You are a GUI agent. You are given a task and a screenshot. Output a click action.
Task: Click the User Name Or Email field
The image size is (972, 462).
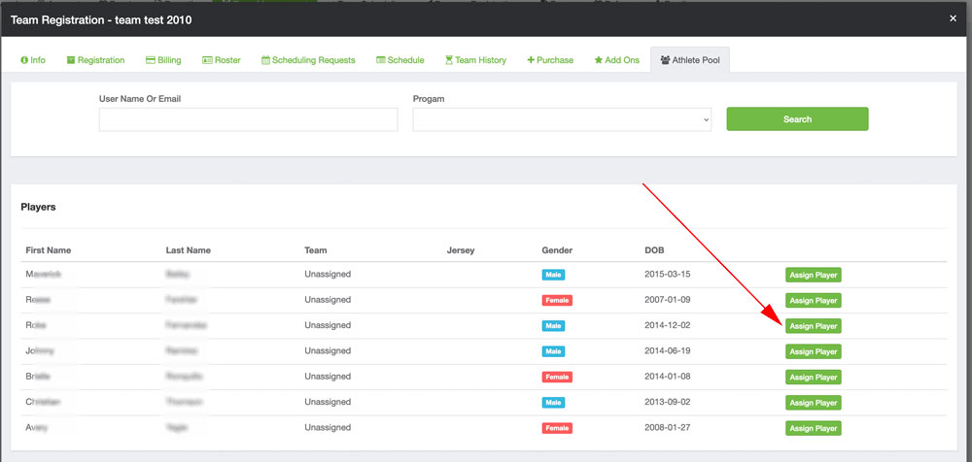248,119
